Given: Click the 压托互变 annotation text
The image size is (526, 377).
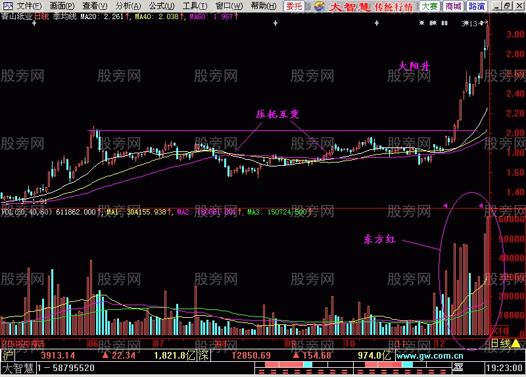Looking at the screenshot, I should 277,114.
